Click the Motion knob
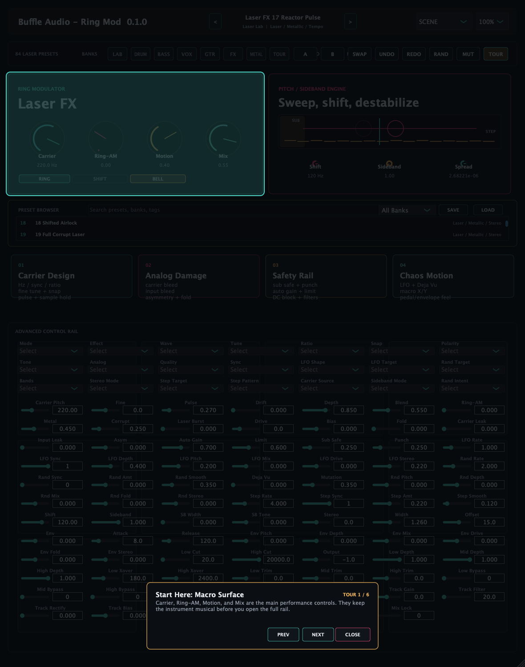525x667 pixels. point(165,138)
